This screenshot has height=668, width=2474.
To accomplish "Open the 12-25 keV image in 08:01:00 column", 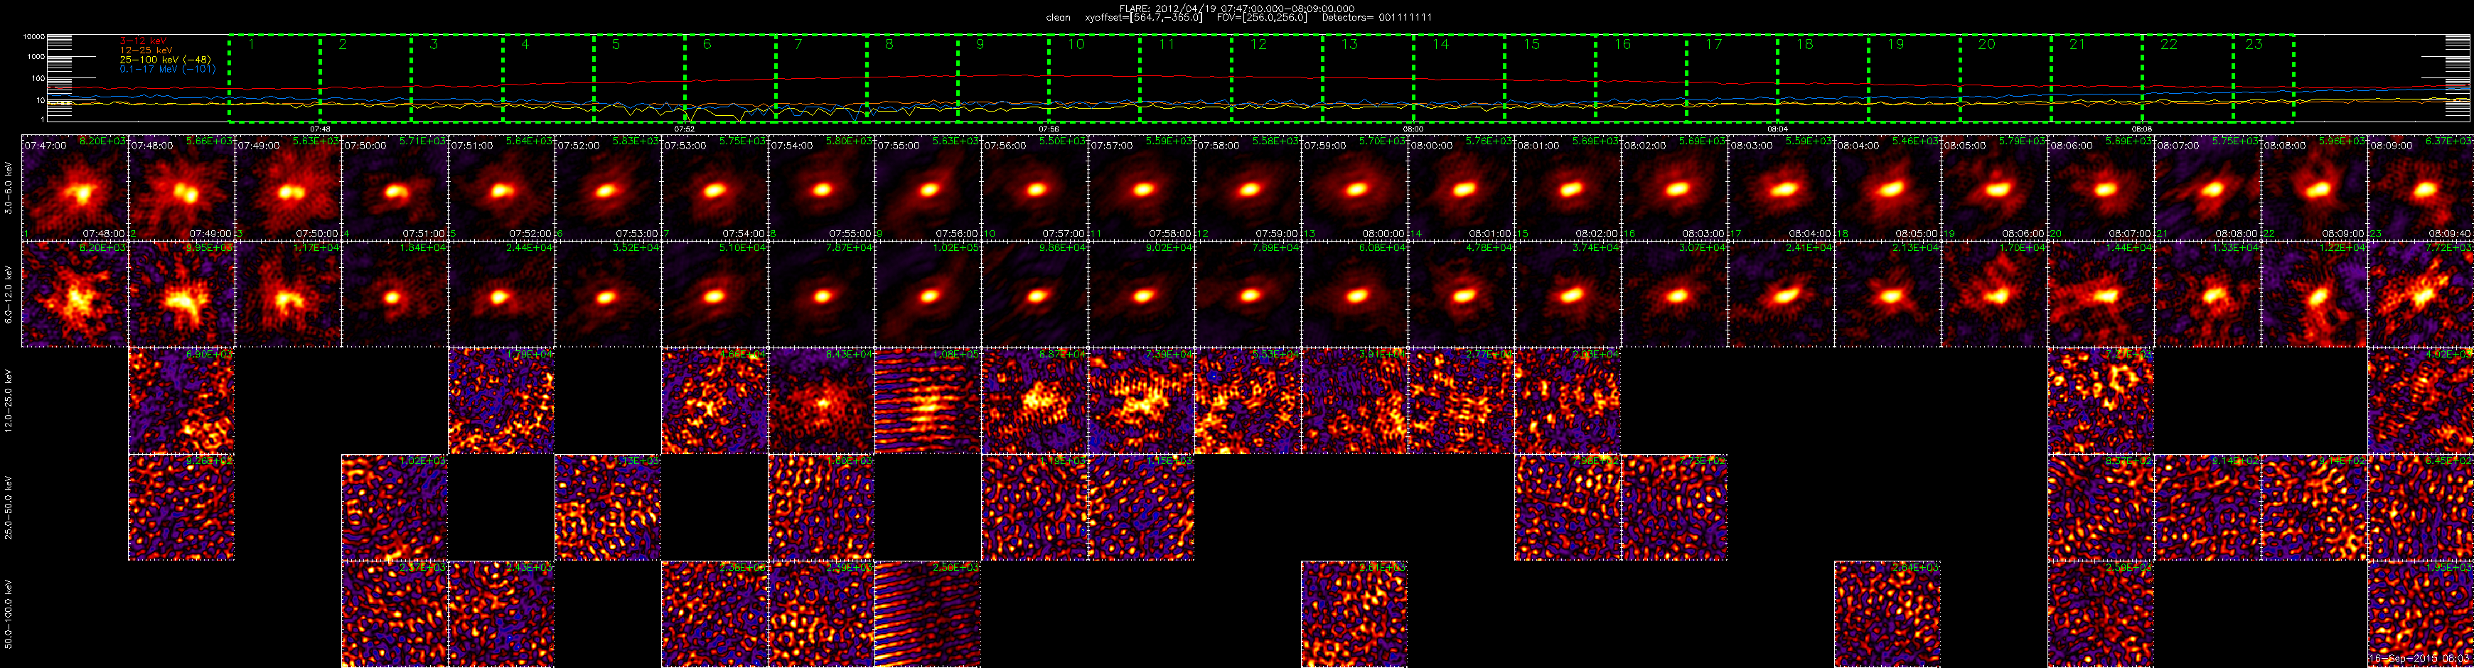I will [x=1568, y=400].
